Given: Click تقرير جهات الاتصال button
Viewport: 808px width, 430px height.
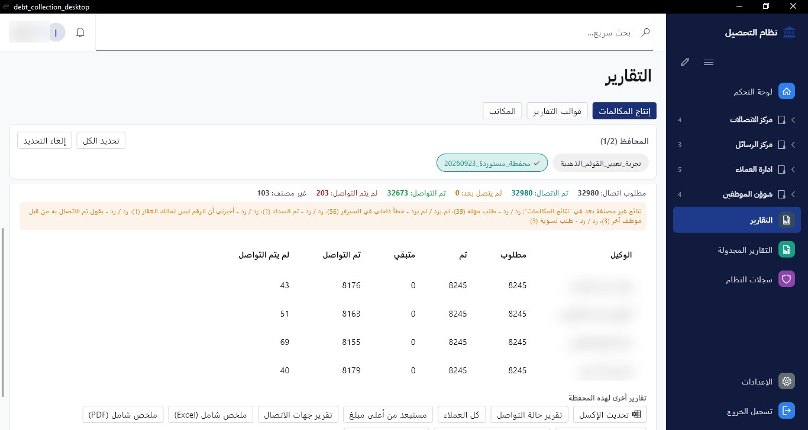Looking at the screenshot, I should [298, 415].
